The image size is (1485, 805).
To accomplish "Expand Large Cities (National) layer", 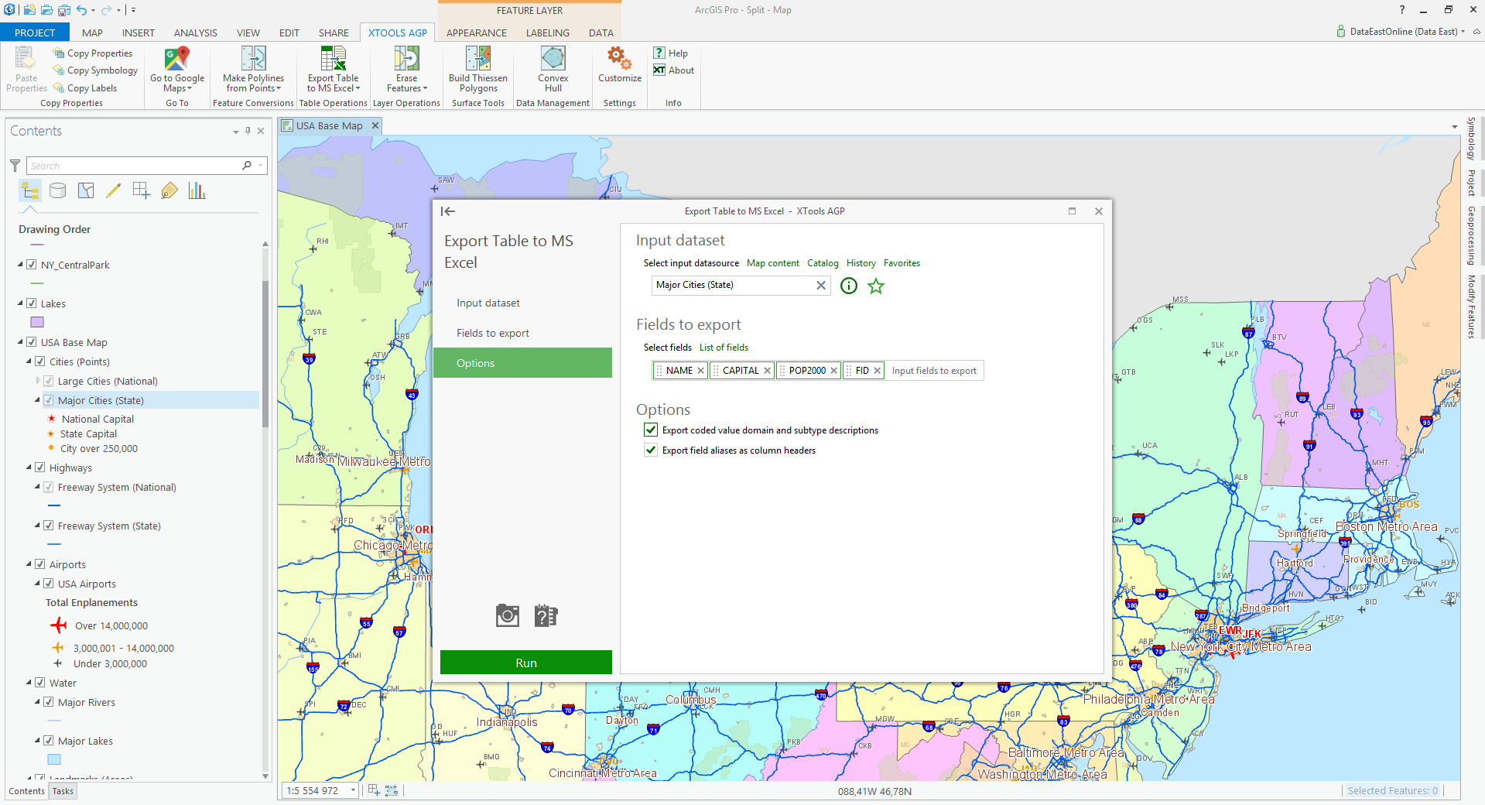I will point(38,381).
